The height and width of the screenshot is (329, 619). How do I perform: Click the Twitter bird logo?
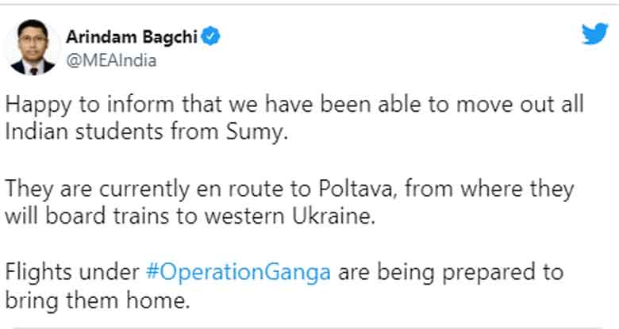coord(594,35)
